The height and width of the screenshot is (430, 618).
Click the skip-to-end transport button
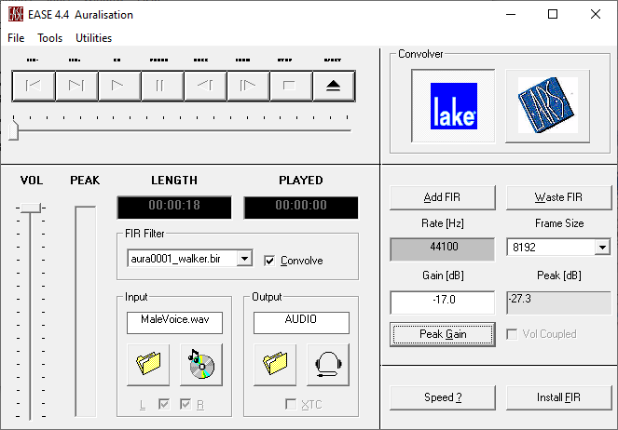[x=76, y=86]
